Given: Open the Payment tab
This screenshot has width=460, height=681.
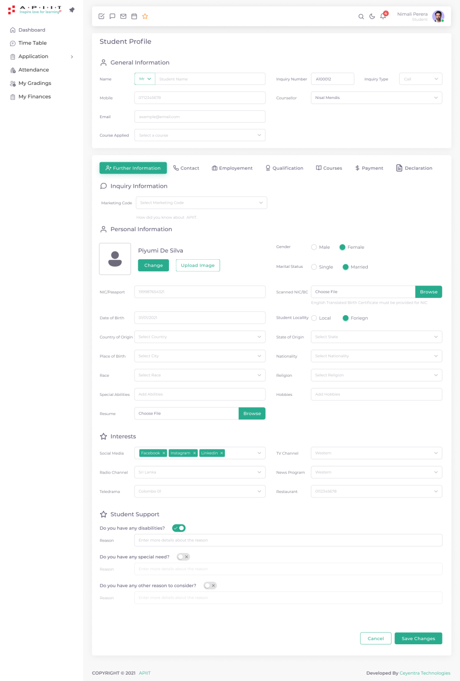Looking at the screenshot, I should click(x=369, y=168).
